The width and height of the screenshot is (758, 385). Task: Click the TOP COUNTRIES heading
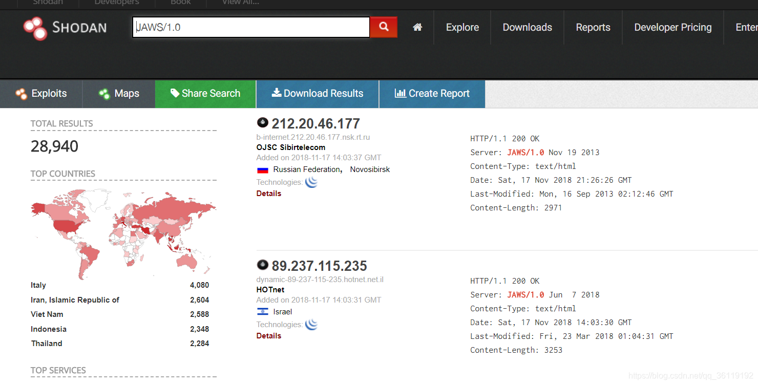tap(63, 174)
